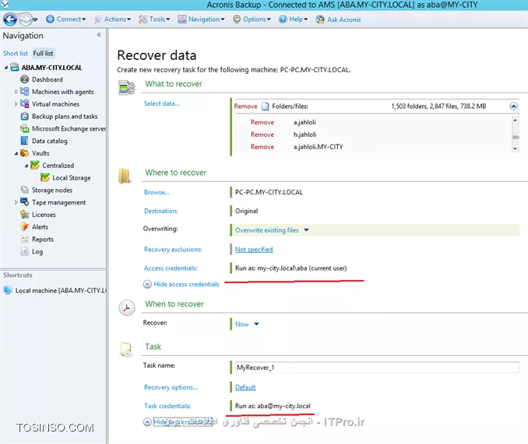Image resolution: width=528 pixels, height=444 pixels.
Task: Collapse the Navigation pane with chevrons
Action: click(x=99, y=35)
